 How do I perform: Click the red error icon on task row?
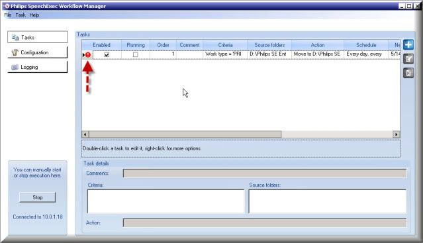click(x=88, y=55)
